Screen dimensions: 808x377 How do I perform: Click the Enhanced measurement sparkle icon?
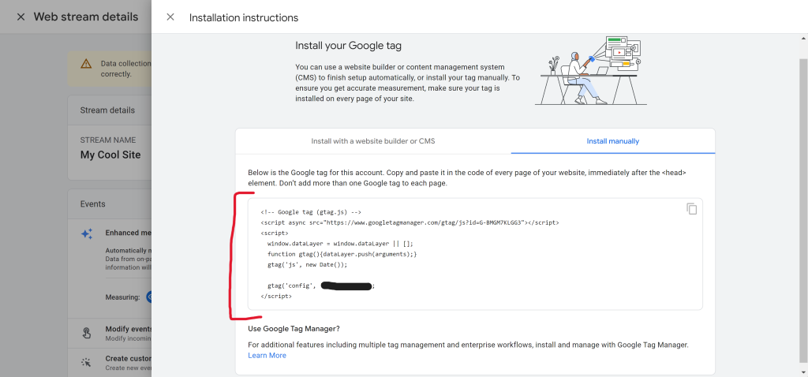87,233
